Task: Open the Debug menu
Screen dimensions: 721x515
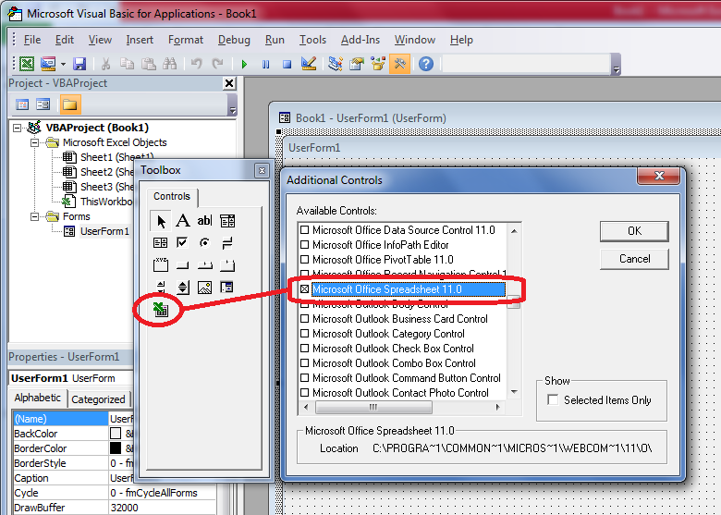Action: tap(234, 40)
